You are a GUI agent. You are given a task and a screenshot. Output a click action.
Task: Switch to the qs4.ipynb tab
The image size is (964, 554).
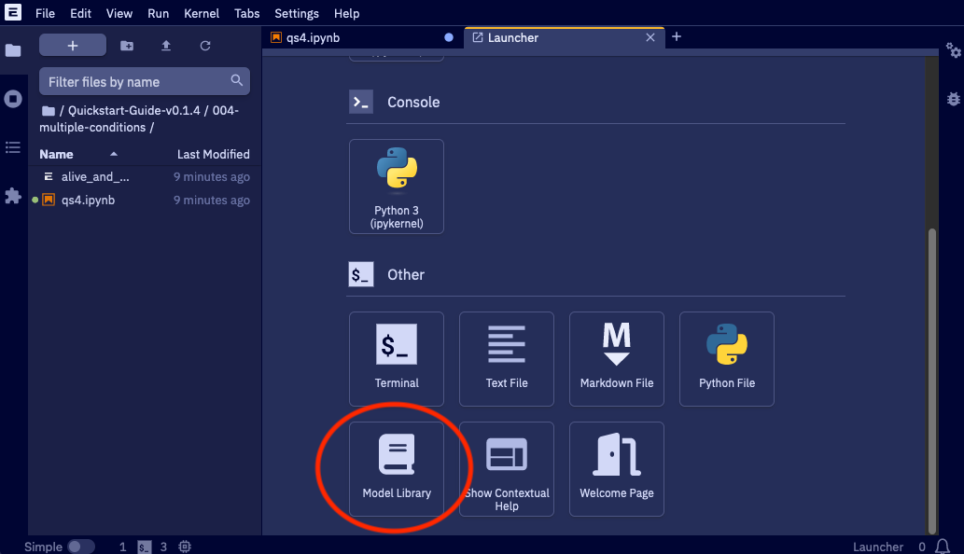(x=363, y=37)
